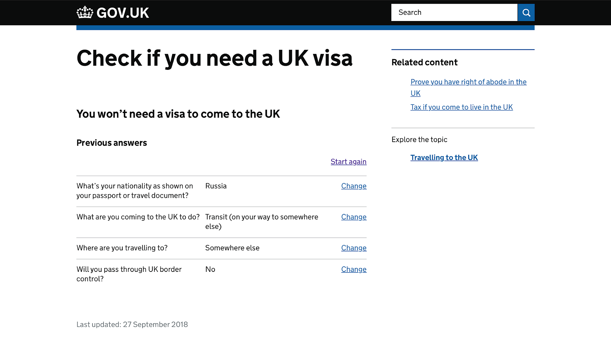Click the 'Explore the topic' label
Viewport: 611px width, 352px height.
click(419, 140)
